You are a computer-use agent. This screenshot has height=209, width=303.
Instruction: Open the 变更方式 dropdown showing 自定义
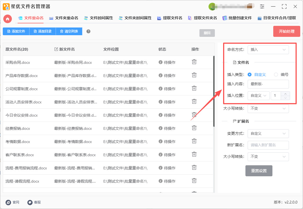tap(268, 134)
